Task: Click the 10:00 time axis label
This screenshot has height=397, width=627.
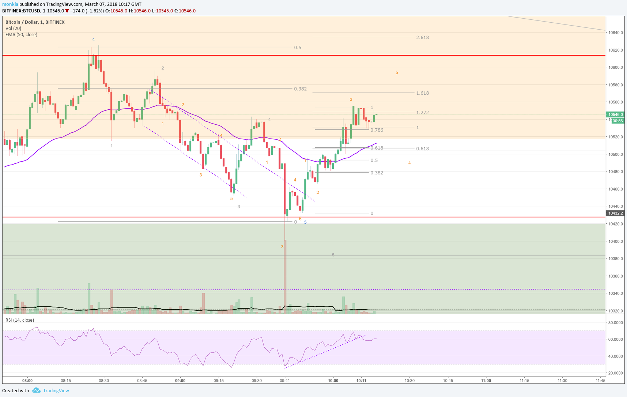Action: 333,381
